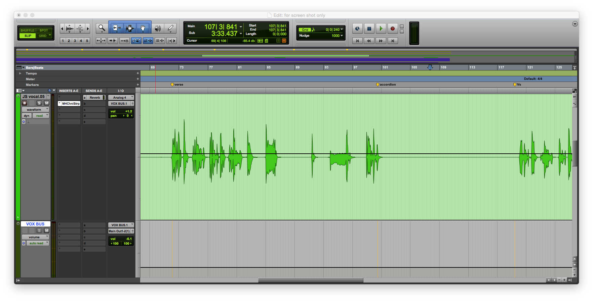Add a Marker with plus icon
This screenshot has height=301, width=593.
point(137,85)
